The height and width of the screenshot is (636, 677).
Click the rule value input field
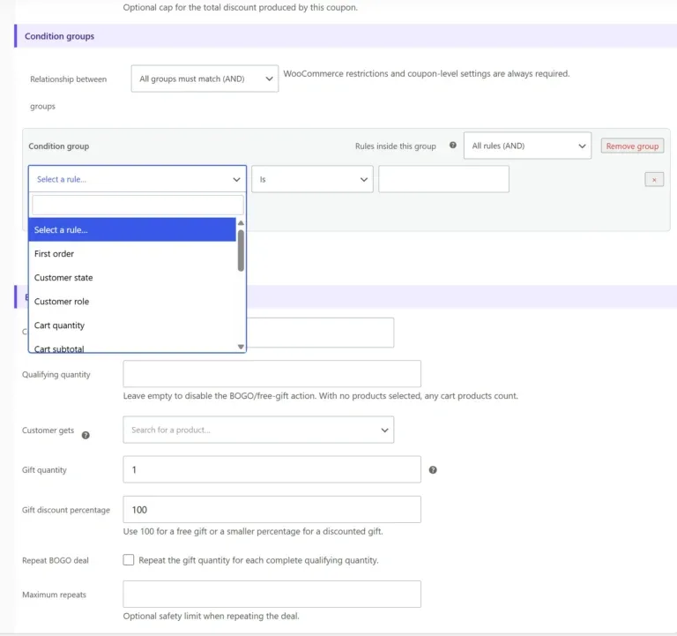pyautogui.click(x=443, y=179)
